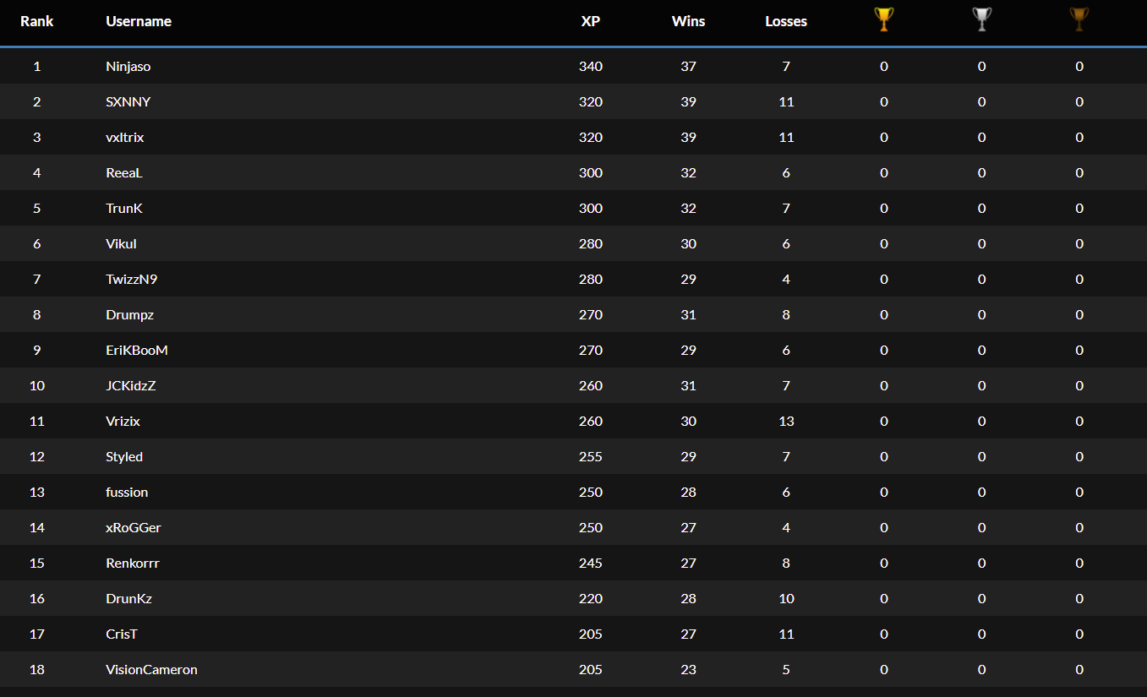Viewport: 1147px width, 697px height.
Task: Open SXNNY's player profile
Action: click(128, 101)
